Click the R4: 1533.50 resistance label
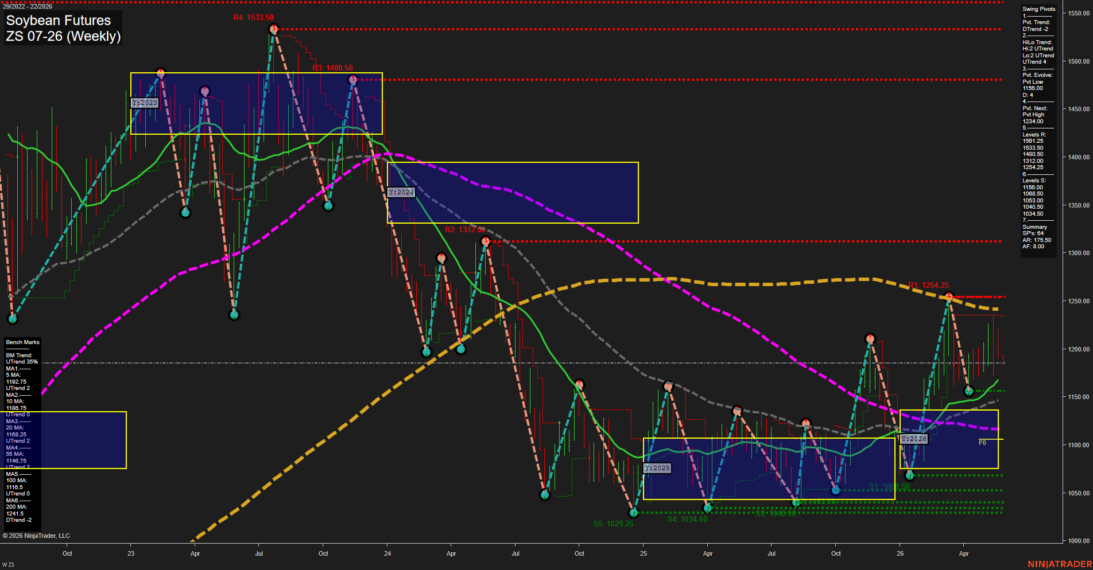1093x570 pixels. (x=253, y=18)
